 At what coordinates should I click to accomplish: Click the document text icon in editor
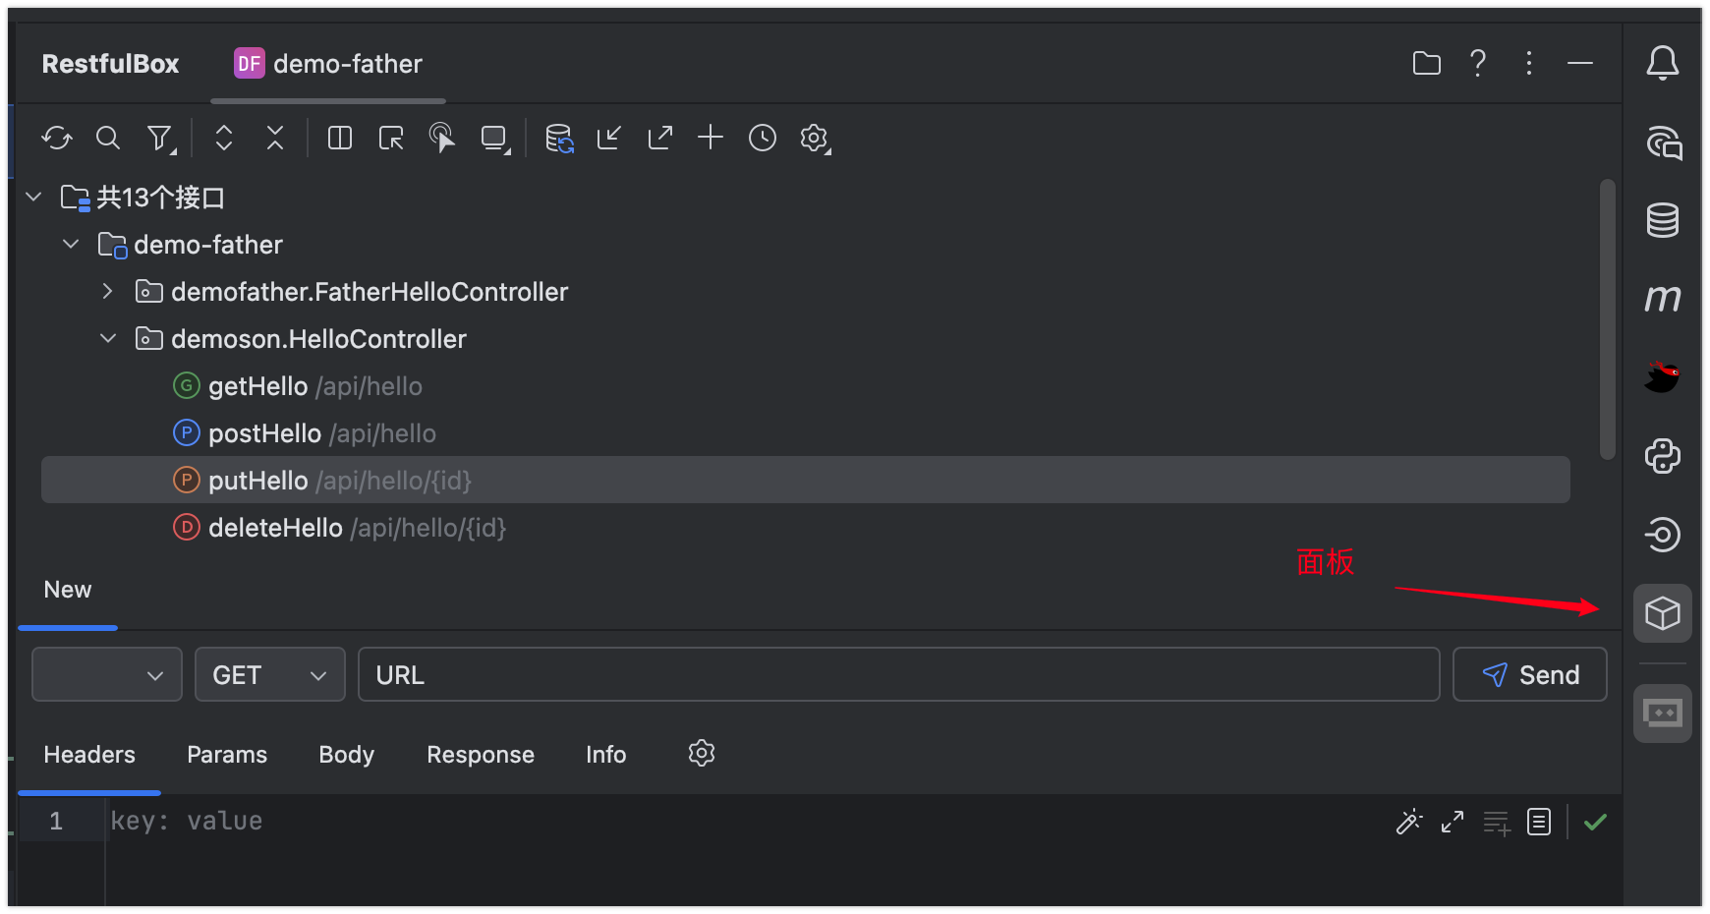tap(1539, 822)
